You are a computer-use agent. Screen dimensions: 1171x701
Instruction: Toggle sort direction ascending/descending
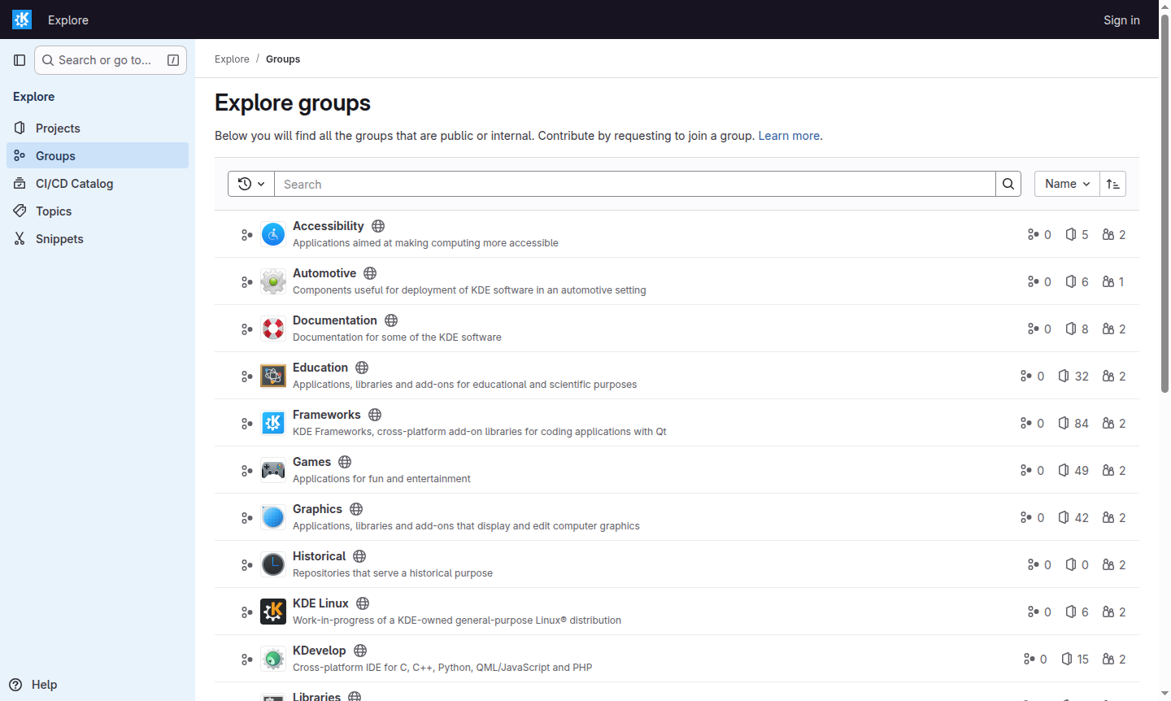point(1112,184)
